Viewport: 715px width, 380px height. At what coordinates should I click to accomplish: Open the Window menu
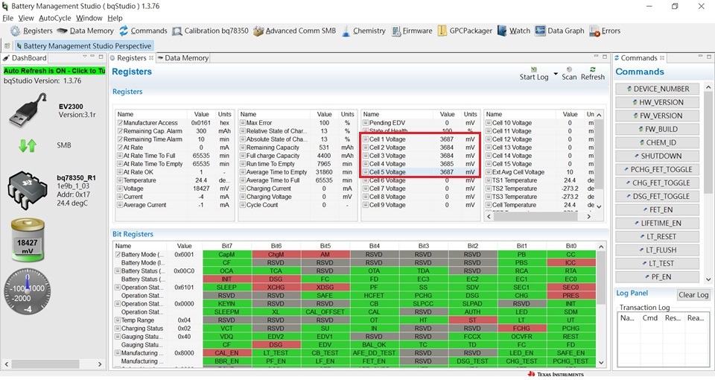click(x=89, y=18)
